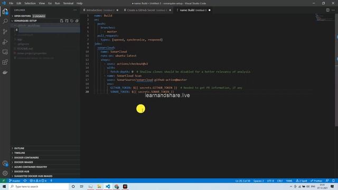
Task: Switch to Create a GitHub Secret tab
Action: [147, 10]
